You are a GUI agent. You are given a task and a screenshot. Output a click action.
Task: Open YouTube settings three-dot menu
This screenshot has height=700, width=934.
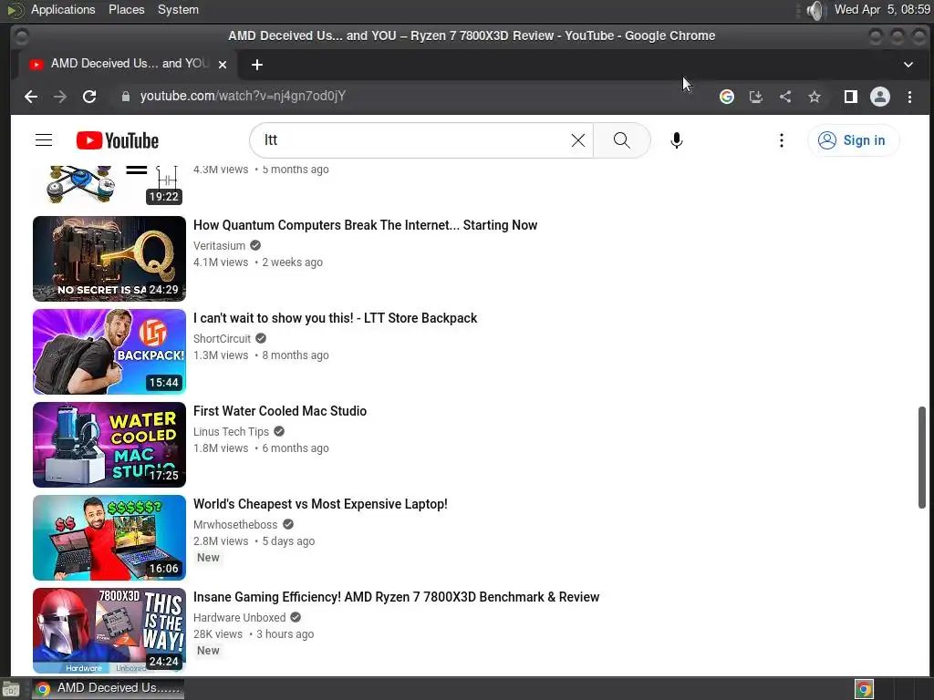[x=782, y=140]
